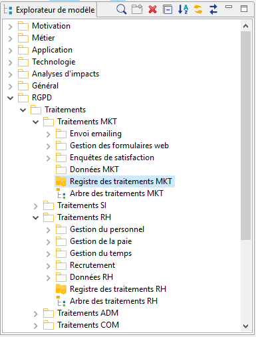
Task: Select Envoi emailing in the tree
Action: 96,134
